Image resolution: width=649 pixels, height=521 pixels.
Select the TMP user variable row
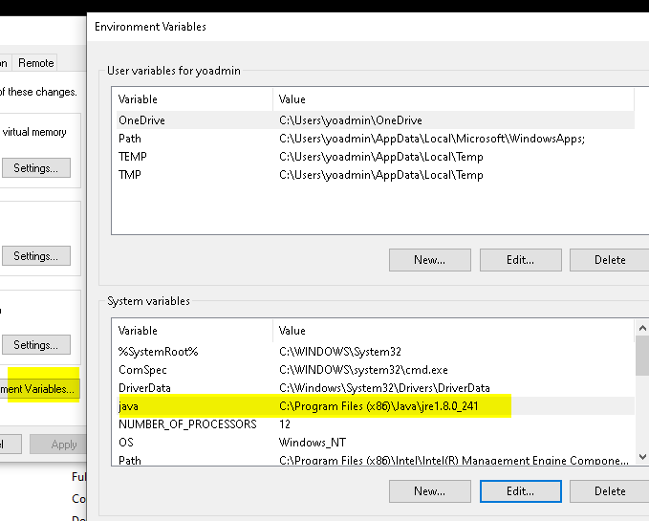click(x=371, y=175)
